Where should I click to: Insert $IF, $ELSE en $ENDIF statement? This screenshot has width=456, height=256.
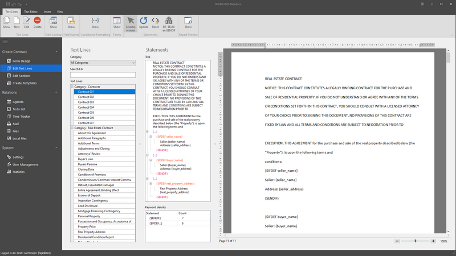coord(169,24)
